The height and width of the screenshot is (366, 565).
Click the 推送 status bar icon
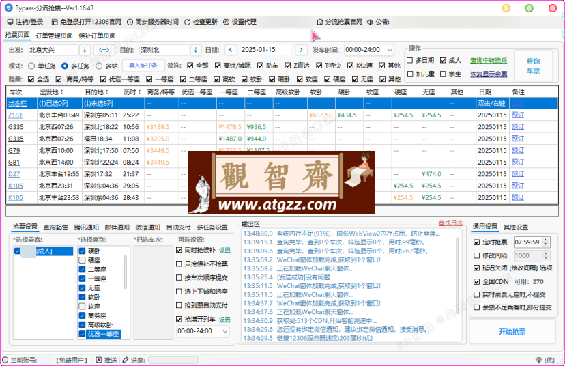(99, 359)
